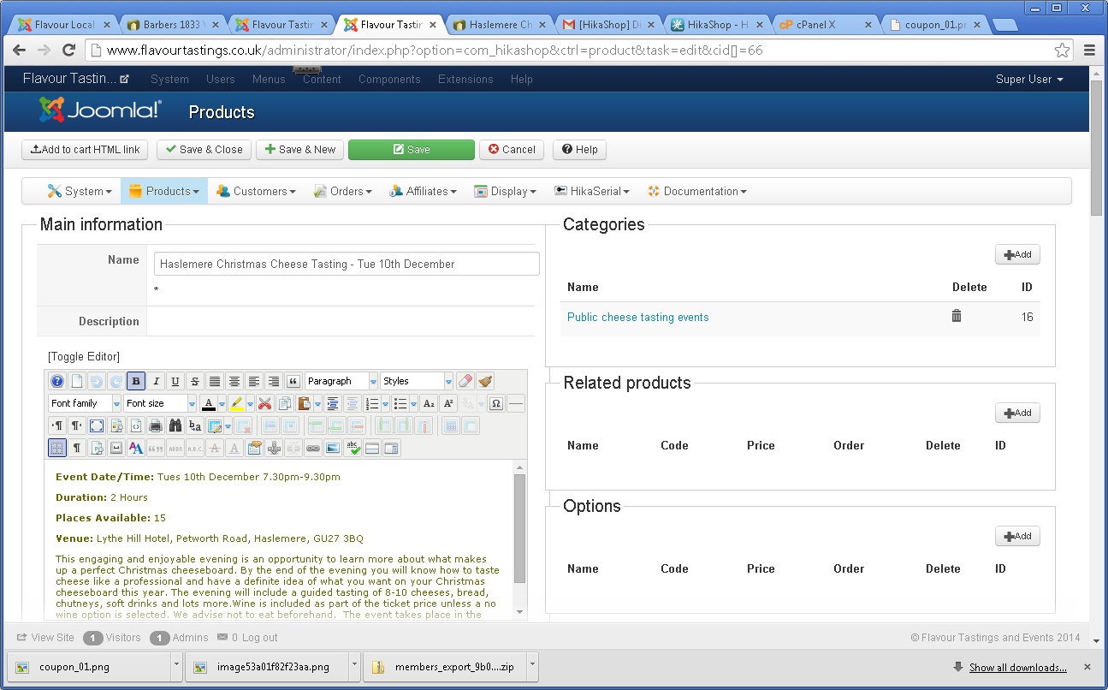The height and width of the screenshot is (690, 1108).
Task: Copy selection using the editor copy icon
Action: [x=285, y=404]
